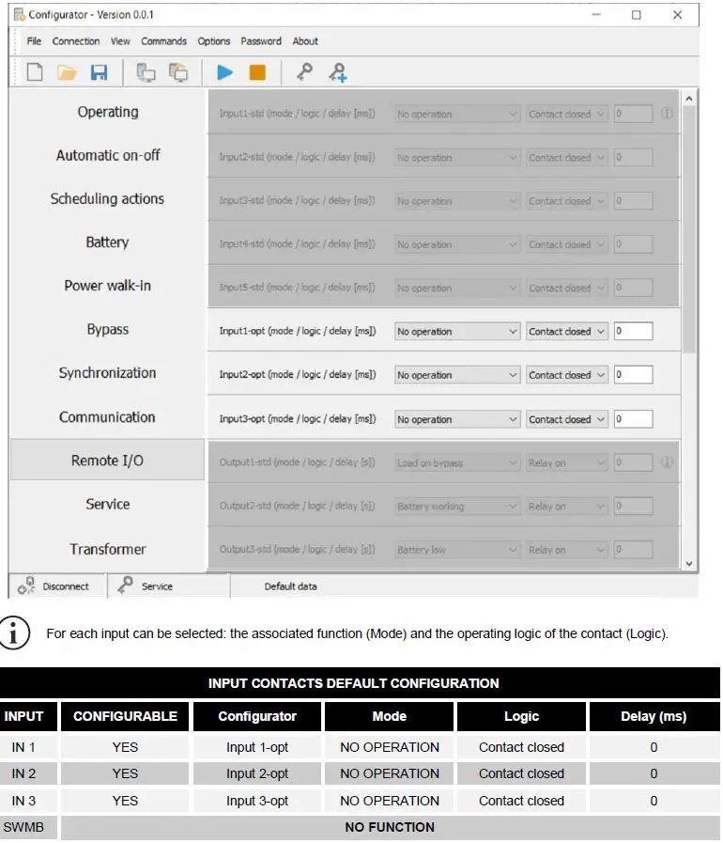Close the Configurator window
723x843 pixels.
click(677, 15)
